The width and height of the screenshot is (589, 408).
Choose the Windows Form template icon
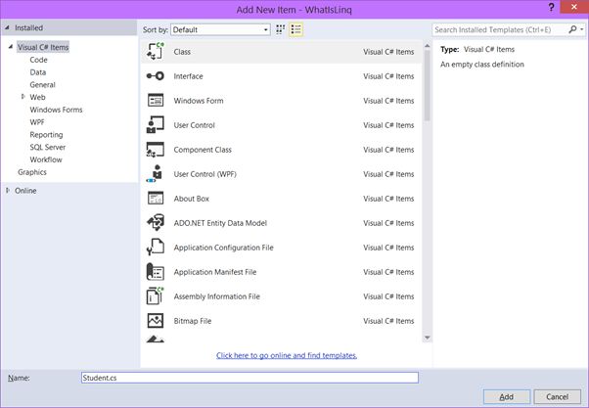(x=156, y=101)
